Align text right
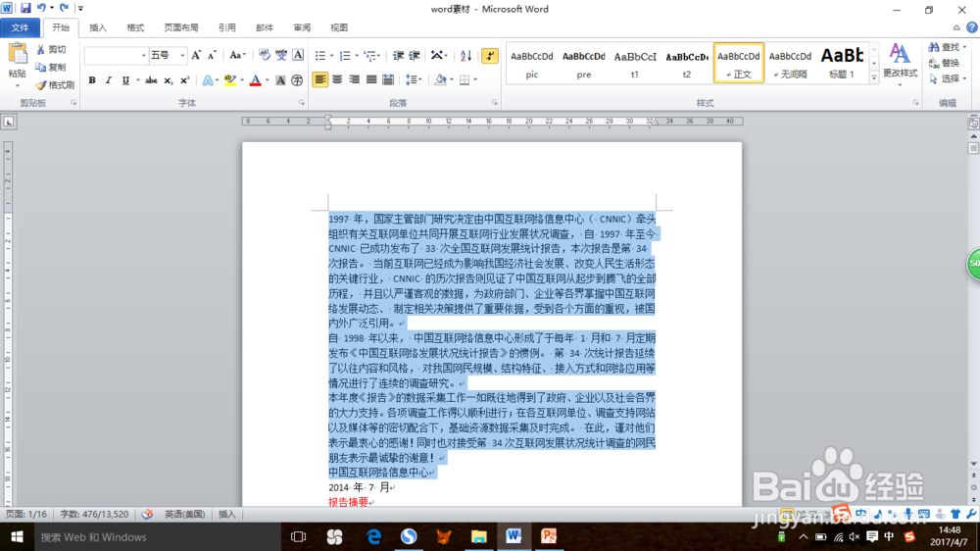 pos(354,80)
